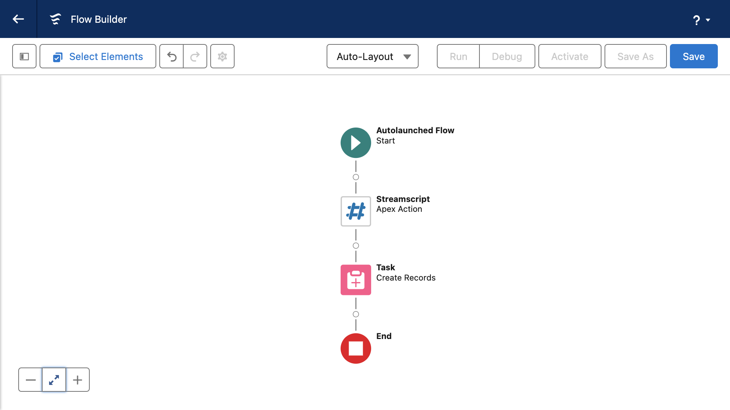This screenshot has width=730, height=410.
Task: Click the Flow Builder title text
Action: [x=99, y=19]
